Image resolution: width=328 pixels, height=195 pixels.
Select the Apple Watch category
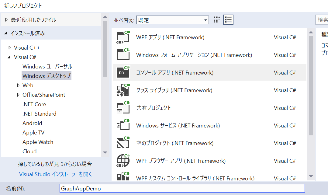coord(38,142)
